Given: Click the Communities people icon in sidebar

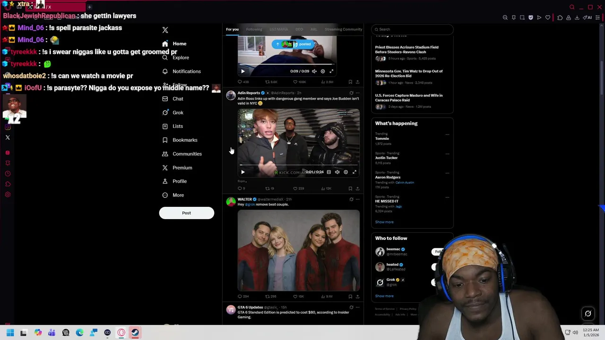Looking at the screenshot, I should [x=165, y=154].
